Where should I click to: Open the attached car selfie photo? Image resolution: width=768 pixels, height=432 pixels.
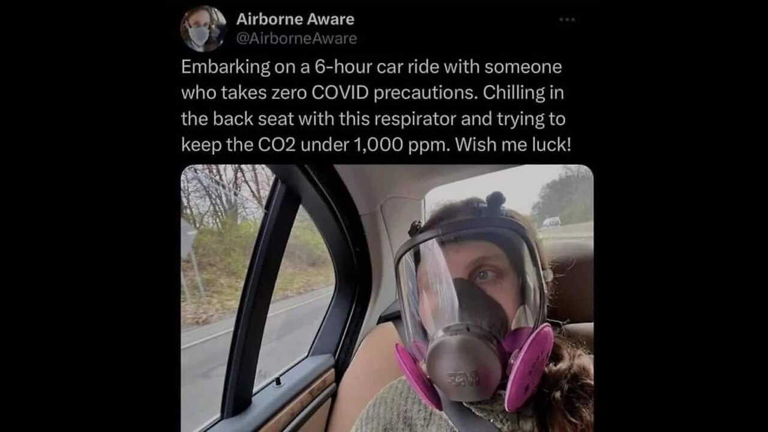click(x=387, y=298)
